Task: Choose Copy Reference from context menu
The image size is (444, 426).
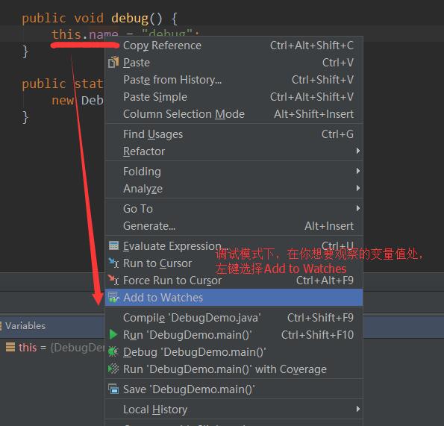Action: click(234, 46)
